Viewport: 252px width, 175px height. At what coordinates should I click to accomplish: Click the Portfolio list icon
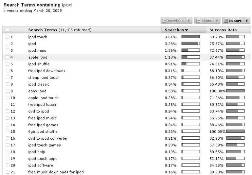(164, 21)
